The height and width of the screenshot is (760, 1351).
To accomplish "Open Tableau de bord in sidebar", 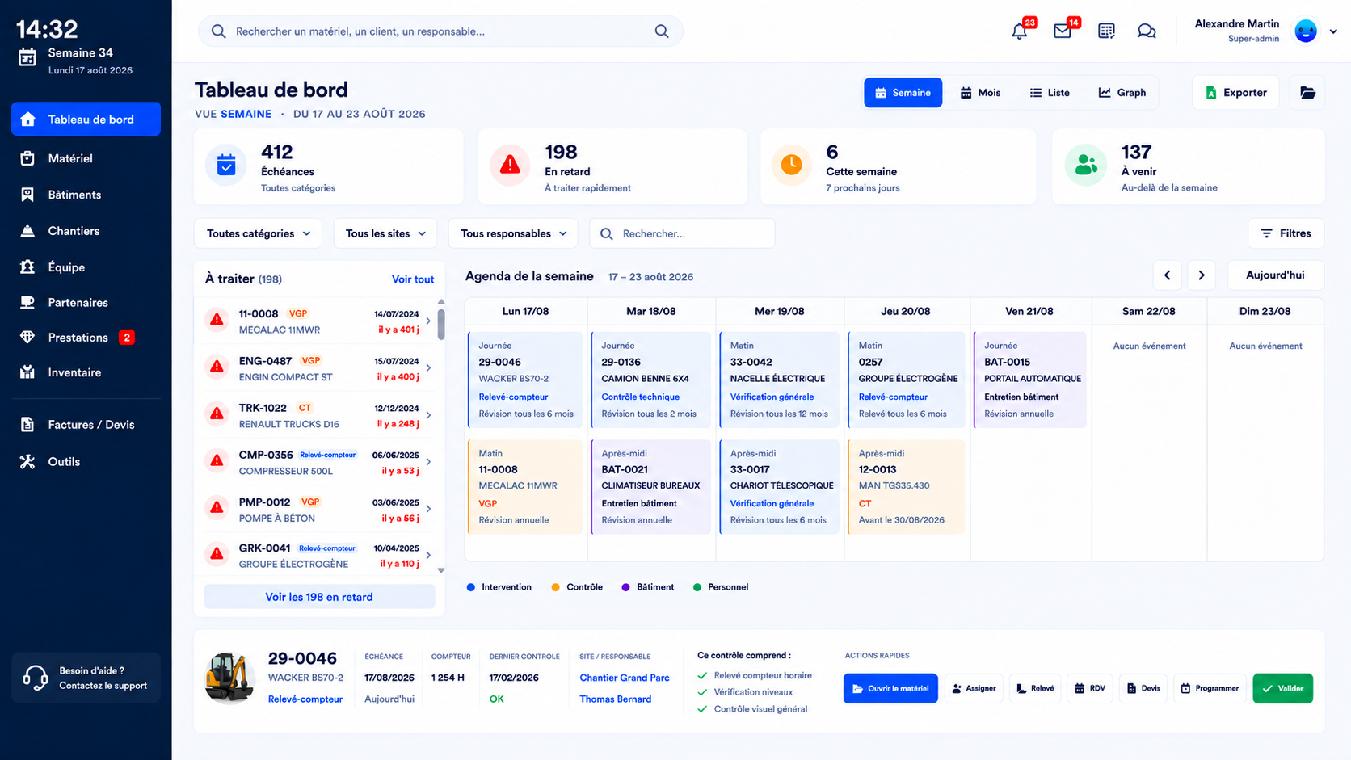I will (x=86, y=120).
